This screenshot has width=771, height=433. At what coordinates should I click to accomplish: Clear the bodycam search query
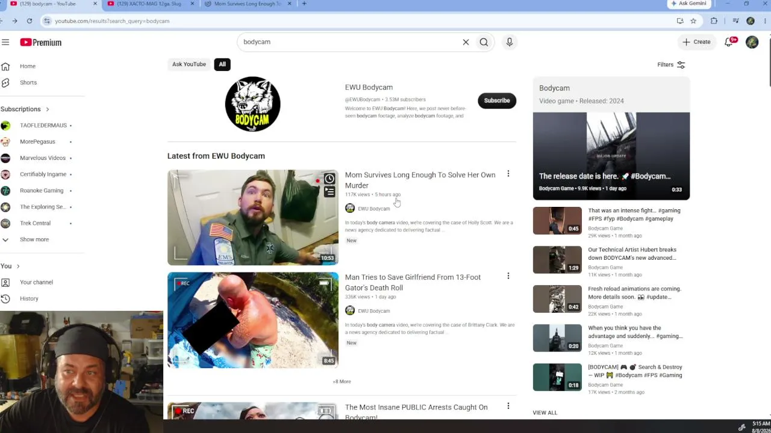466,42
